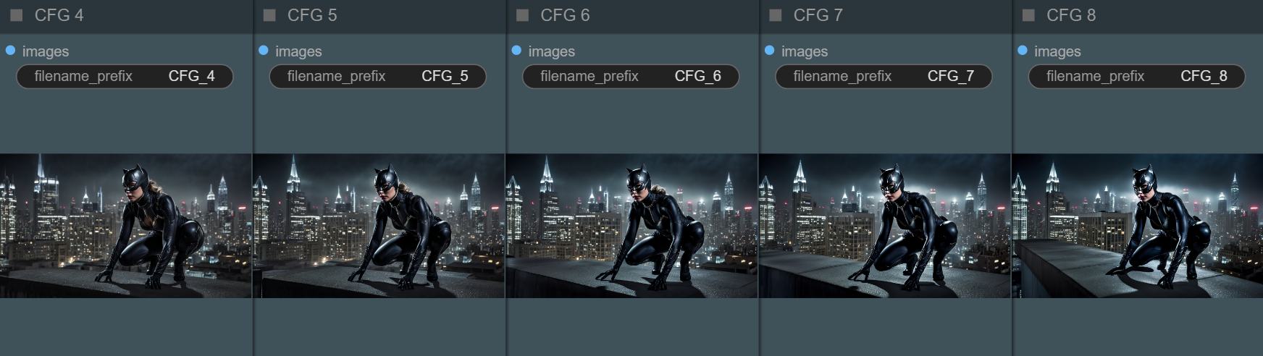Click the blue images input dot on CFG 4
1263x356 pixels.
tap(10, 51)
